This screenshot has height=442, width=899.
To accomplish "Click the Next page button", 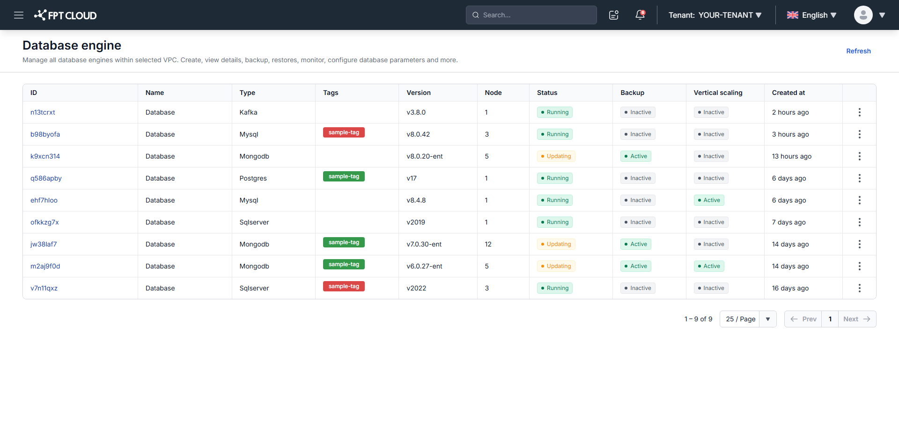I will click(857, 319).
